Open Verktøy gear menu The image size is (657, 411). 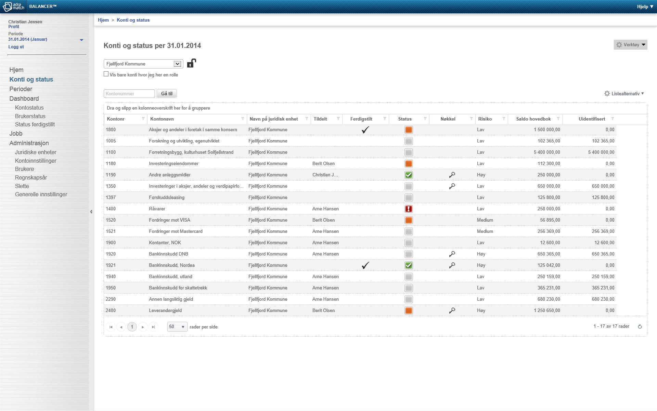point(630,45)
